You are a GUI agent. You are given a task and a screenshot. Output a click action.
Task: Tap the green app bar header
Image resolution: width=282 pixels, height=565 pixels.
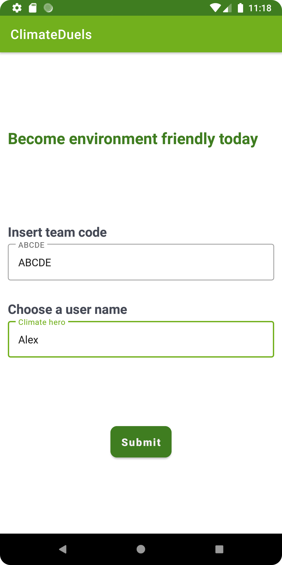pyautogui.click(x=183, y=34)
